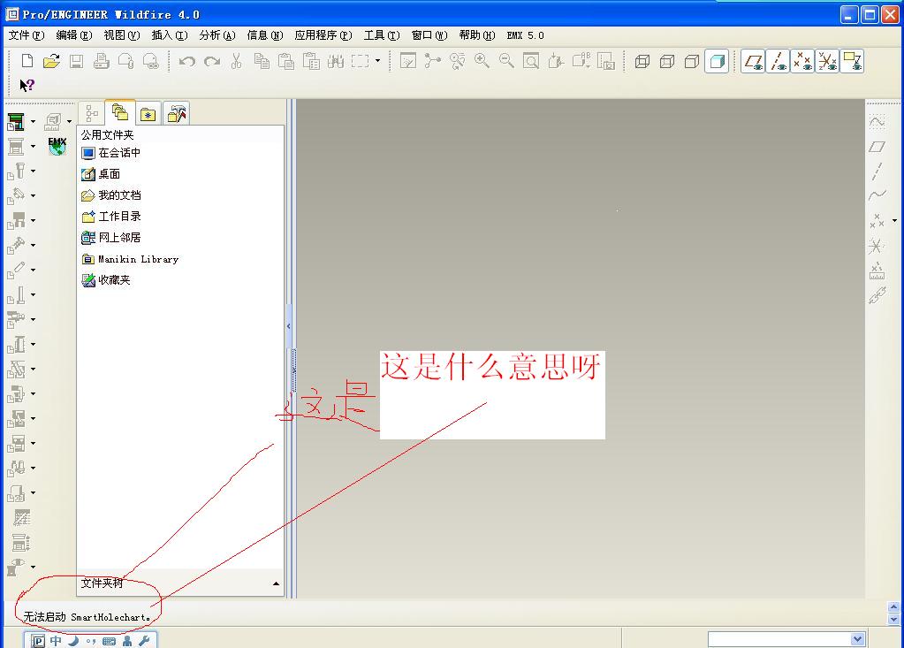The width and height of the screenshot is (904, 648).
Task: Open dropdown beside the first EMX project icon
Action: coord(33,122)
